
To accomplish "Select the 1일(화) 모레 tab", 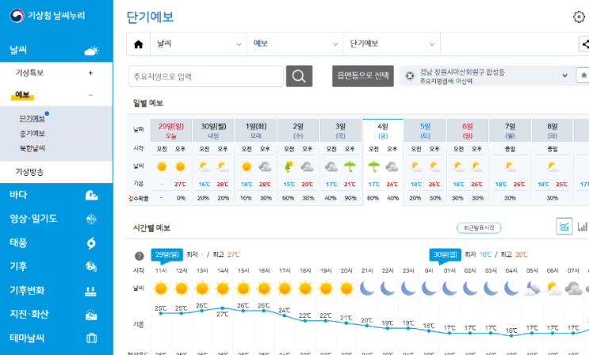I will [256, 131].
